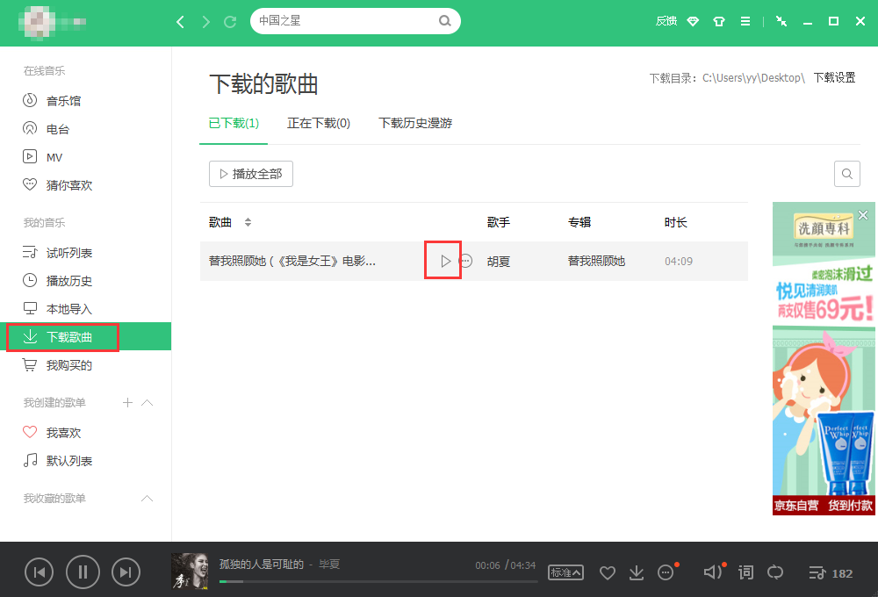This screenshot has width=878, height=597.
Task: Like the current song with heart icon
Action: coord(607,572)
